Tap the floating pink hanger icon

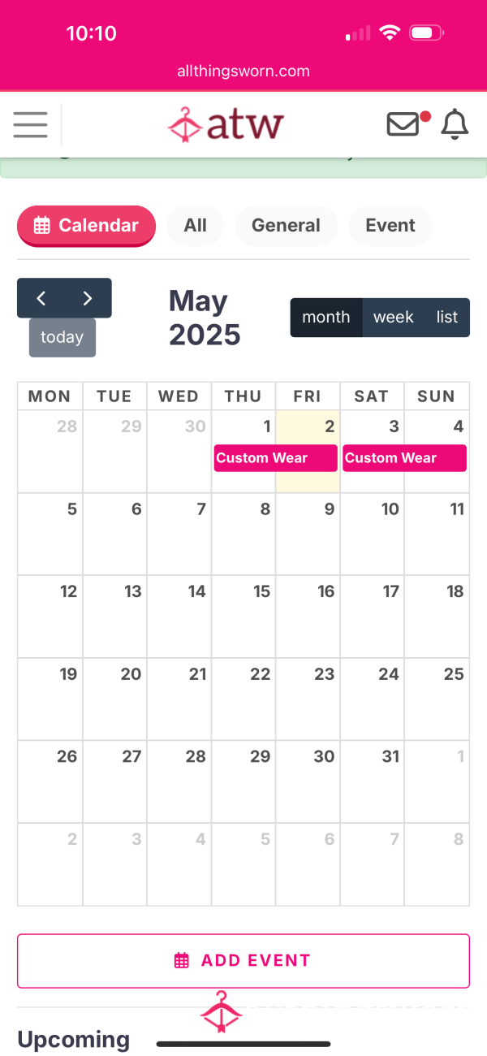point(221,1011)
